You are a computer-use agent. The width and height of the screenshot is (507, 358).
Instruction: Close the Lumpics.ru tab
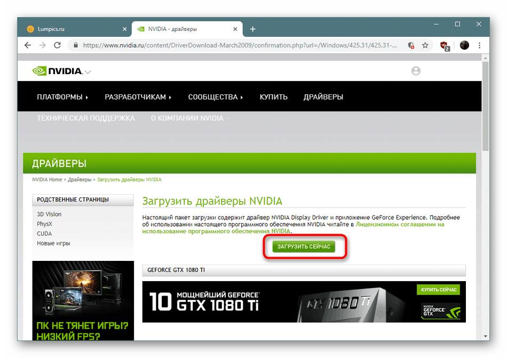tap(125, 29)
